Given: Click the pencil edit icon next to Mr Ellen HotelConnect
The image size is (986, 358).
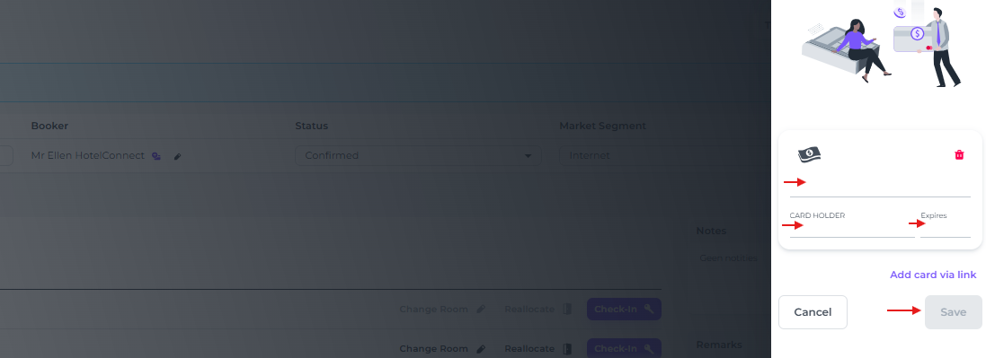Looking at the screenshot, I should tap(177, 156).
